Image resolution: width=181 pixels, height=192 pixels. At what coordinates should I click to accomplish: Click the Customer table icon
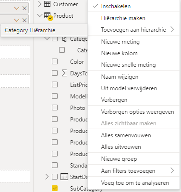[x=47, y=4]
